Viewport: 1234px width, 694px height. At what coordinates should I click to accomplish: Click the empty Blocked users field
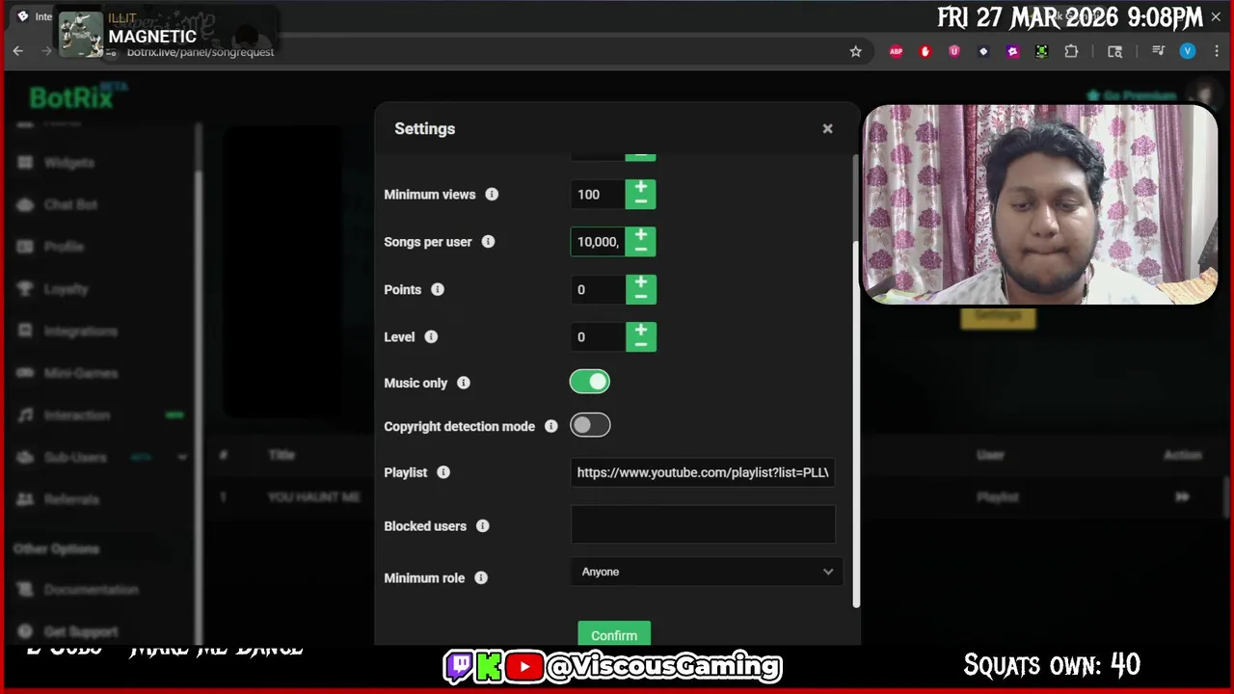(x=703, y=525)
